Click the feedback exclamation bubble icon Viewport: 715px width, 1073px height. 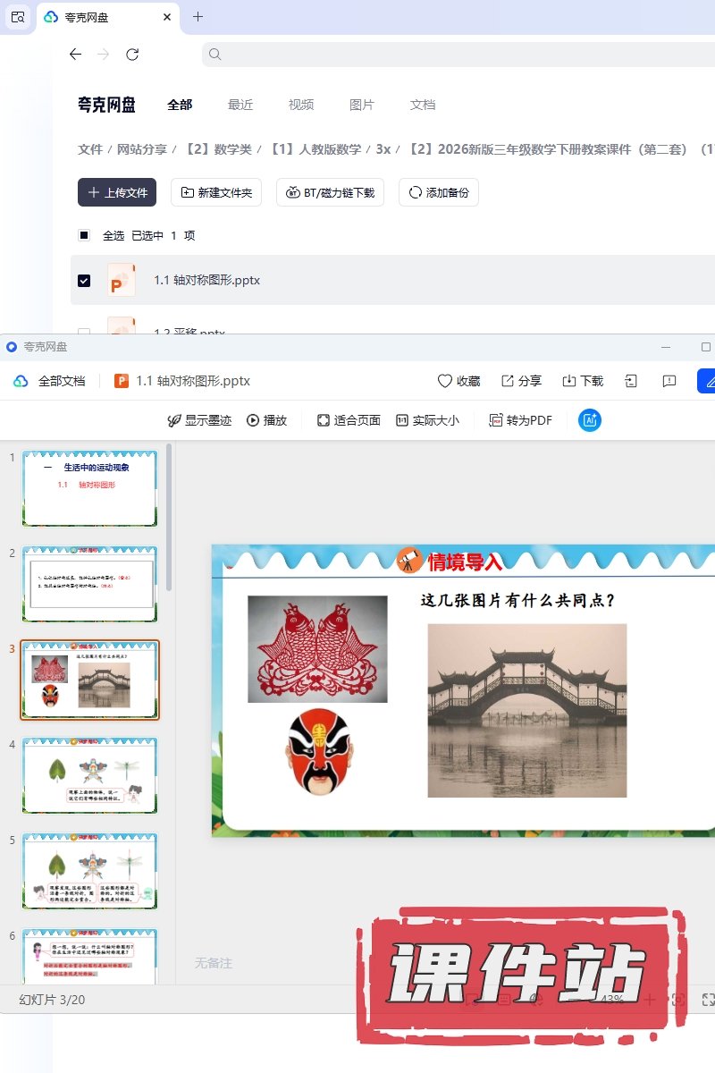coord(669,381)
